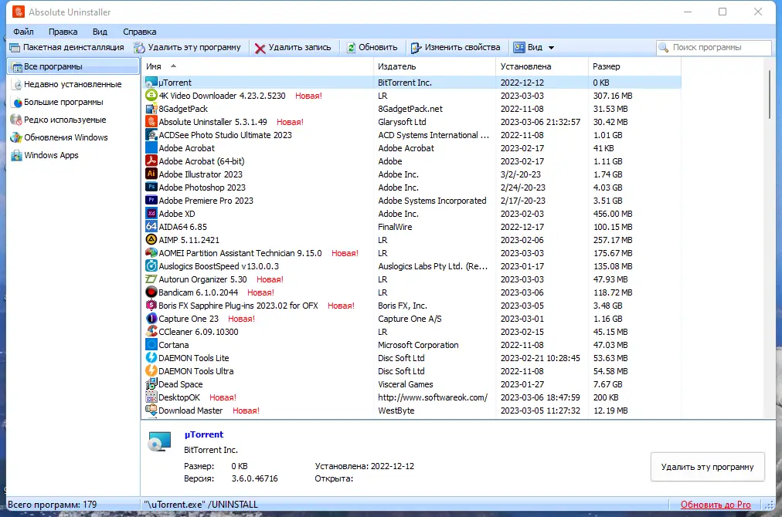This screenshot has height=517, width=782.
Task: Click the Adobe Photoshop 2023 icon
Action: pos(151,188)
